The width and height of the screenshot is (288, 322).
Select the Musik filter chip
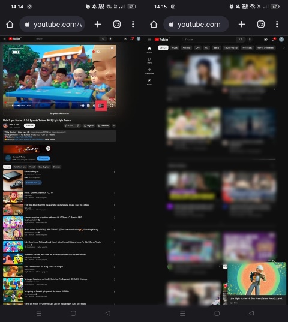[175, 47]
